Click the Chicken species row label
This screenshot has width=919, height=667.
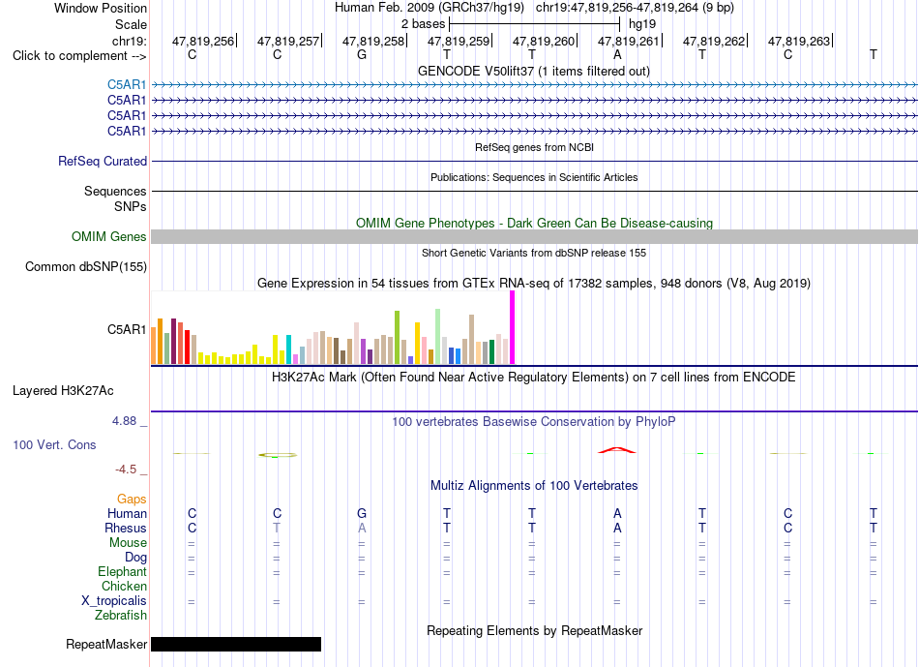[124, 586]
